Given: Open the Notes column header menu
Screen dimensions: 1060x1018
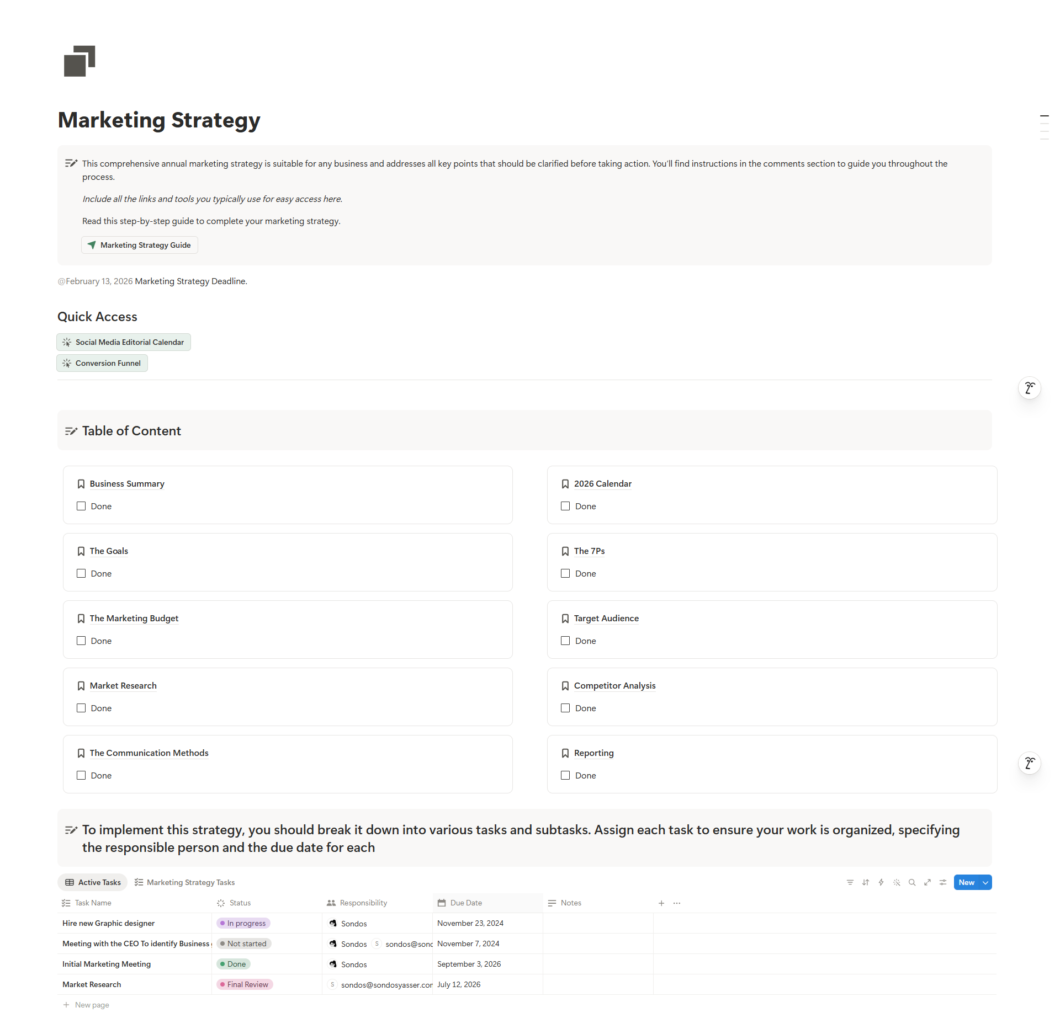Looking at the screenshot, I should click(x=598, y=903).
